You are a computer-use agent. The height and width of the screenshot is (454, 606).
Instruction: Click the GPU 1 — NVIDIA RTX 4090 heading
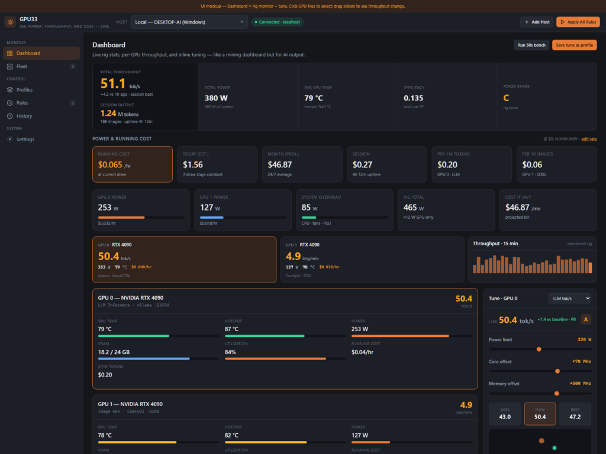[130, 404]
